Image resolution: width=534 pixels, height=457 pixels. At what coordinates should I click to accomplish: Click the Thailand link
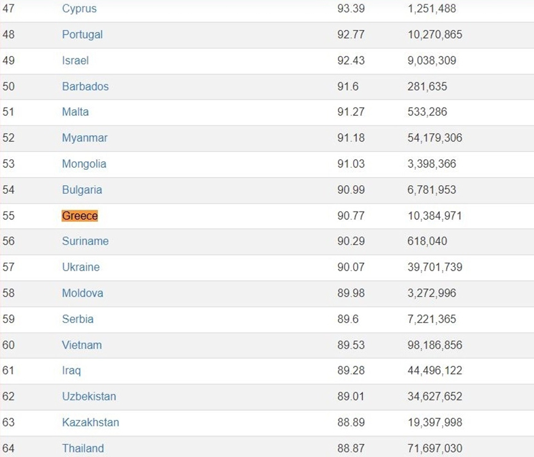(x=82, y=448)
